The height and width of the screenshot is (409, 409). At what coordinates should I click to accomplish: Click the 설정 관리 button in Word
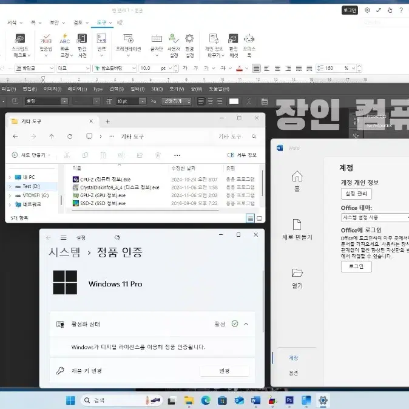tap(356, 194)
